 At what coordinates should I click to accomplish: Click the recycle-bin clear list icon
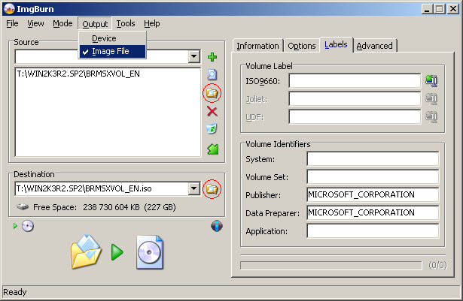pyautogui.click(x=212, y=128)
